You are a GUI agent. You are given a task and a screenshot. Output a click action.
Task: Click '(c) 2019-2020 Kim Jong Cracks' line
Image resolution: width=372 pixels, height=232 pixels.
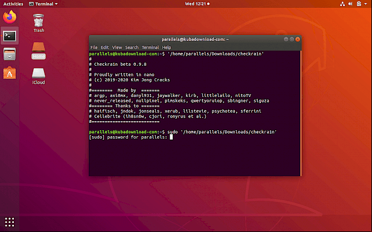coord(129,80)
